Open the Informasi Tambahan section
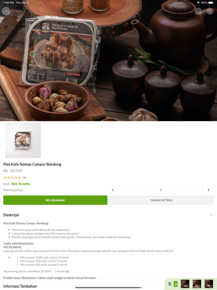 tap(20, 286)
